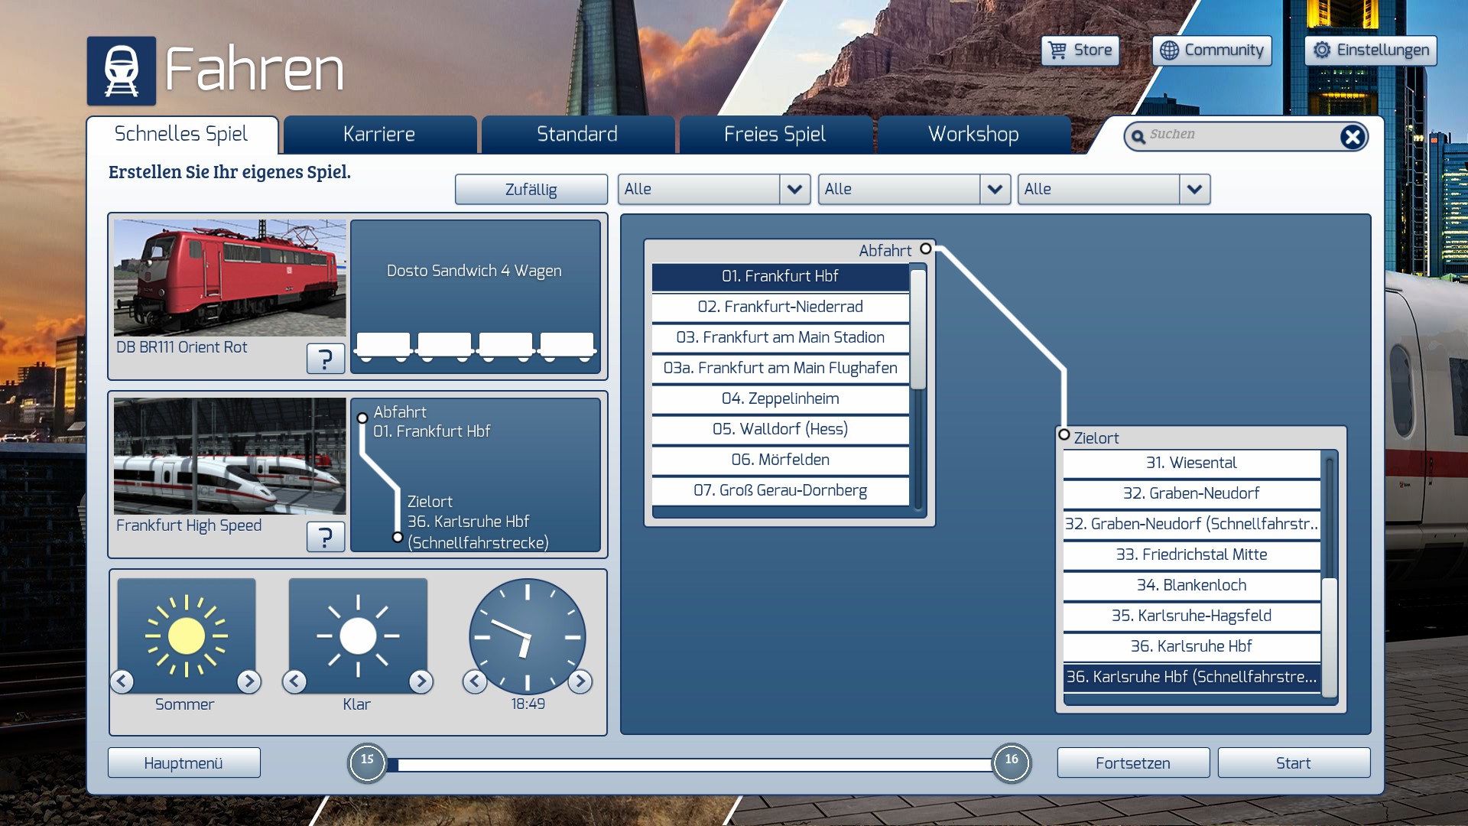
Task: Click the level progress bar between 15 and 16
Action: (x=688, y=764)
